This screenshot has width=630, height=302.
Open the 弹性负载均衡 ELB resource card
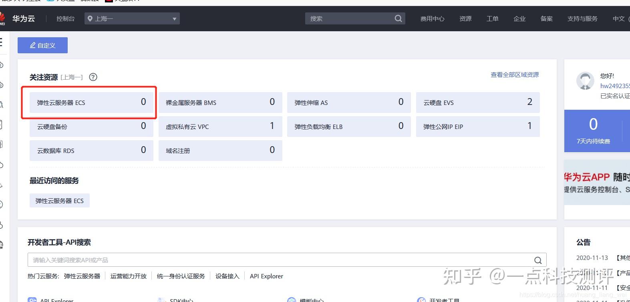tap(349, 127)
